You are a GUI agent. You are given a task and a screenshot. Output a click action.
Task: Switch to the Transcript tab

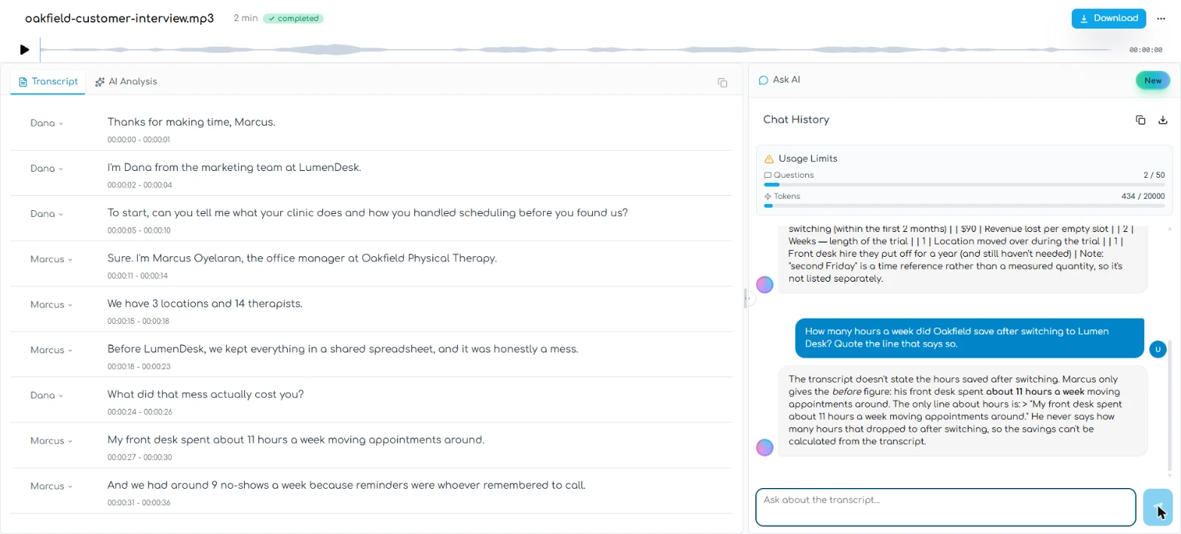point(48,81)
